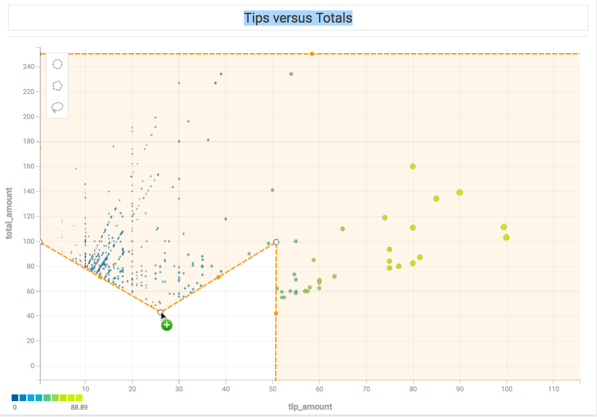The width and height of the screenshot is (597, 417).
Task: Click the orange midpoint handle on top edge
Action: point(312,54)
